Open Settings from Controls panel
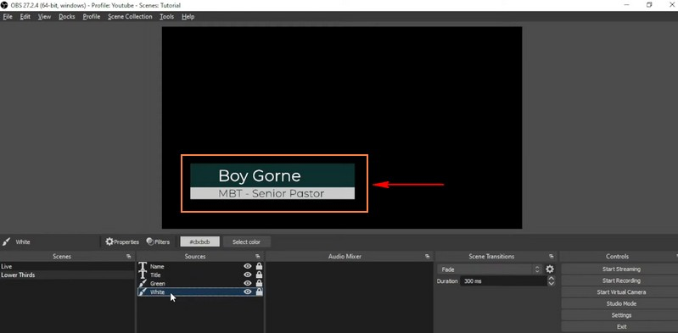Viewport: 678px width, 333px height. click(621, 315)
